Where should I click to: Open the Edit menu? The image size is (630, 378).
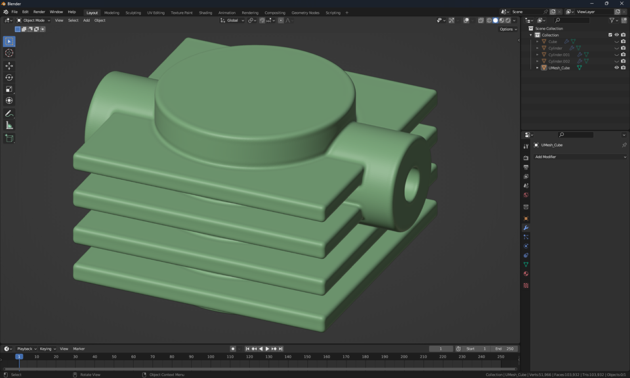coord(24,12)
